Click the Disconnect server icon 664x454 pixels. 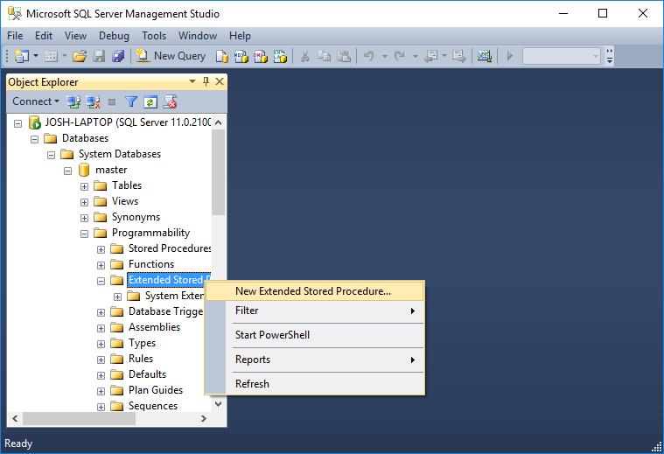(93, 101)
